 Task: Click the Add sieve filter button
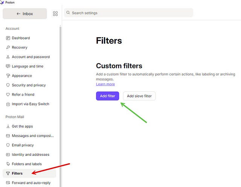pos(139,96)
